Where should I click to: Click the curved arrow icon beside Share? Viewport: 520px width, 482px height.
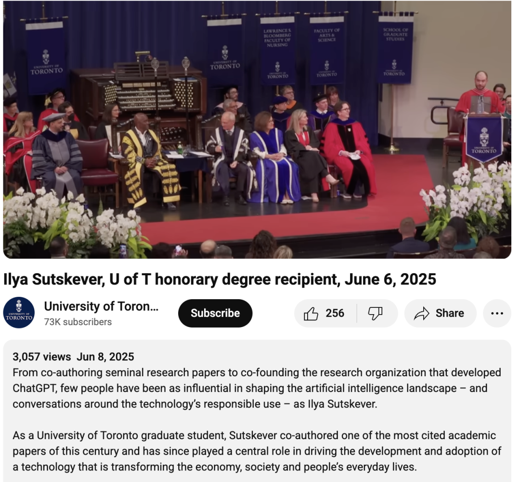tap(421, 313)
